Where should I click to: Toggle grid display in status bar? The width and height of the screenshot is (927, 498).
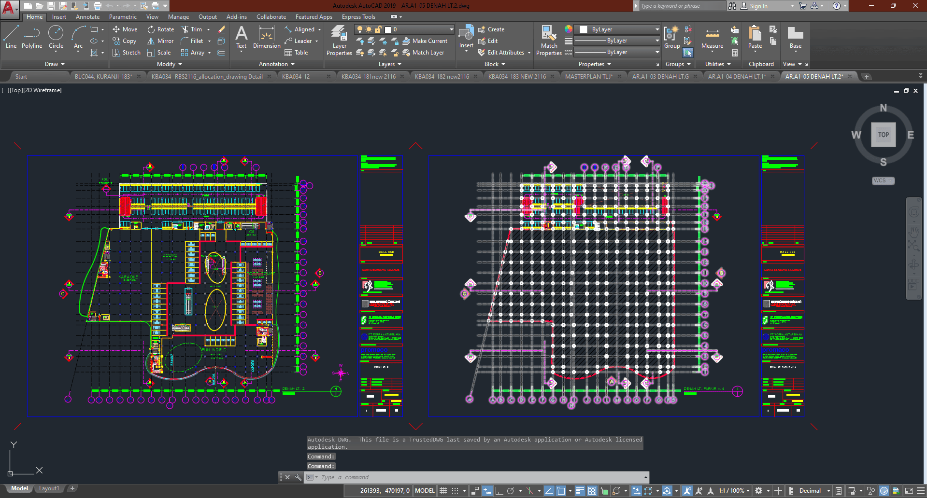(443, 491)
